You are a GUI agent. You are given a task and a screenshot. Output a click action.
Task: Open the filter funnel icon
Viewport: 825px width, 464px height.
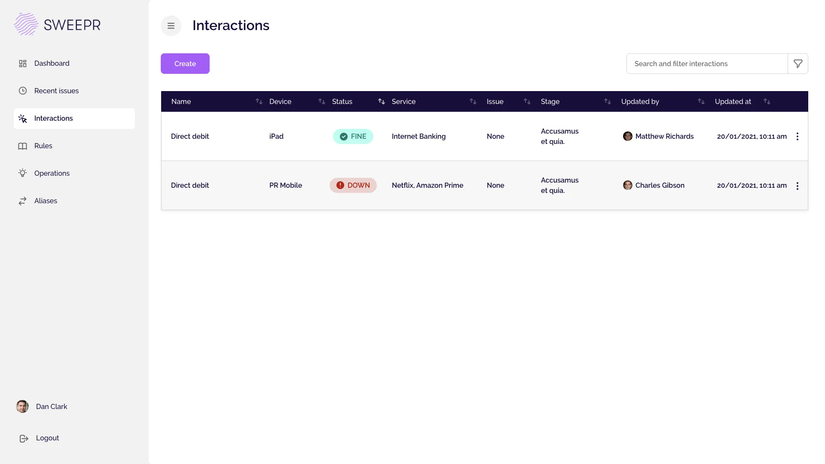(x=798, y=64)
